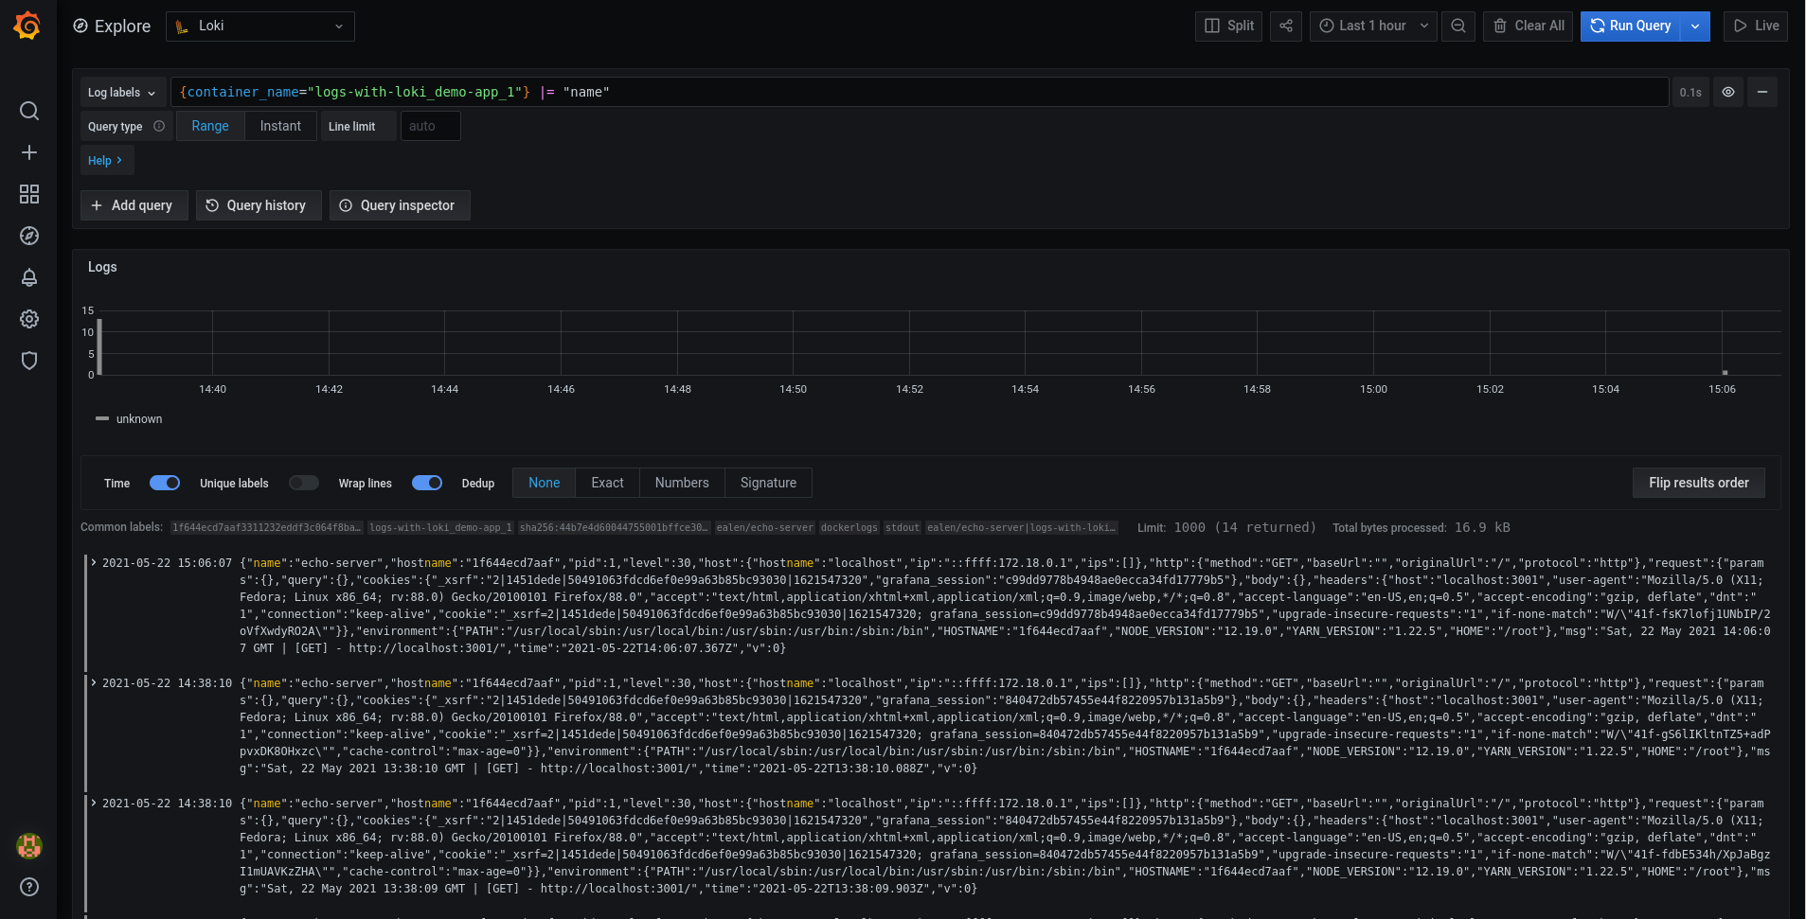1806x919 pixels.
Task: Click the Run Query button
Action: coord(1631,26)
